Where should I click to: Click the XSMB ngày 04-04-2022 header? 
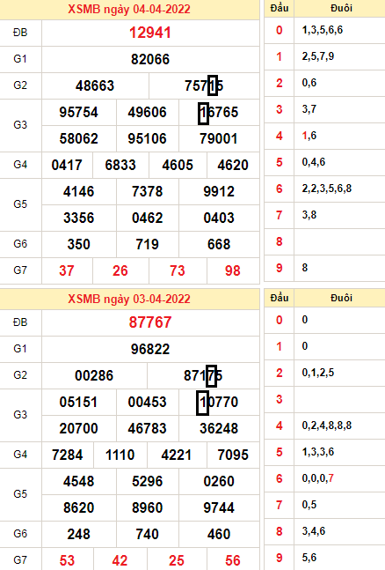point(129,9)
